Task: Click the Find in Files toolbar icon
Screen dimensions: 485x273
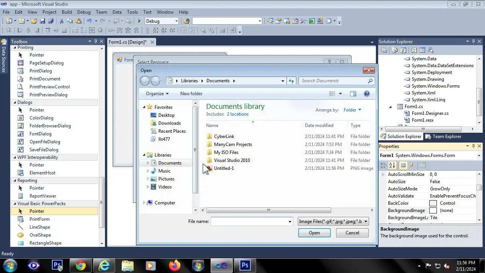Action: pos(186,21)
